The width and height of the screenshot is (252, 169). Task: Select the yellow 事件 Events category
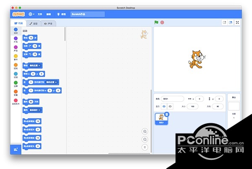(16, 57)
